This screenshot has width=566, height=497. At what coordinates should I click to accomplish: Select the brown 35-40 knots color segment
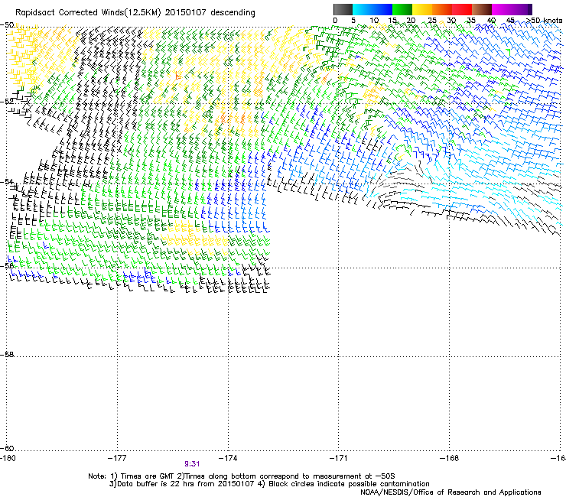click(x=482, y=9)
